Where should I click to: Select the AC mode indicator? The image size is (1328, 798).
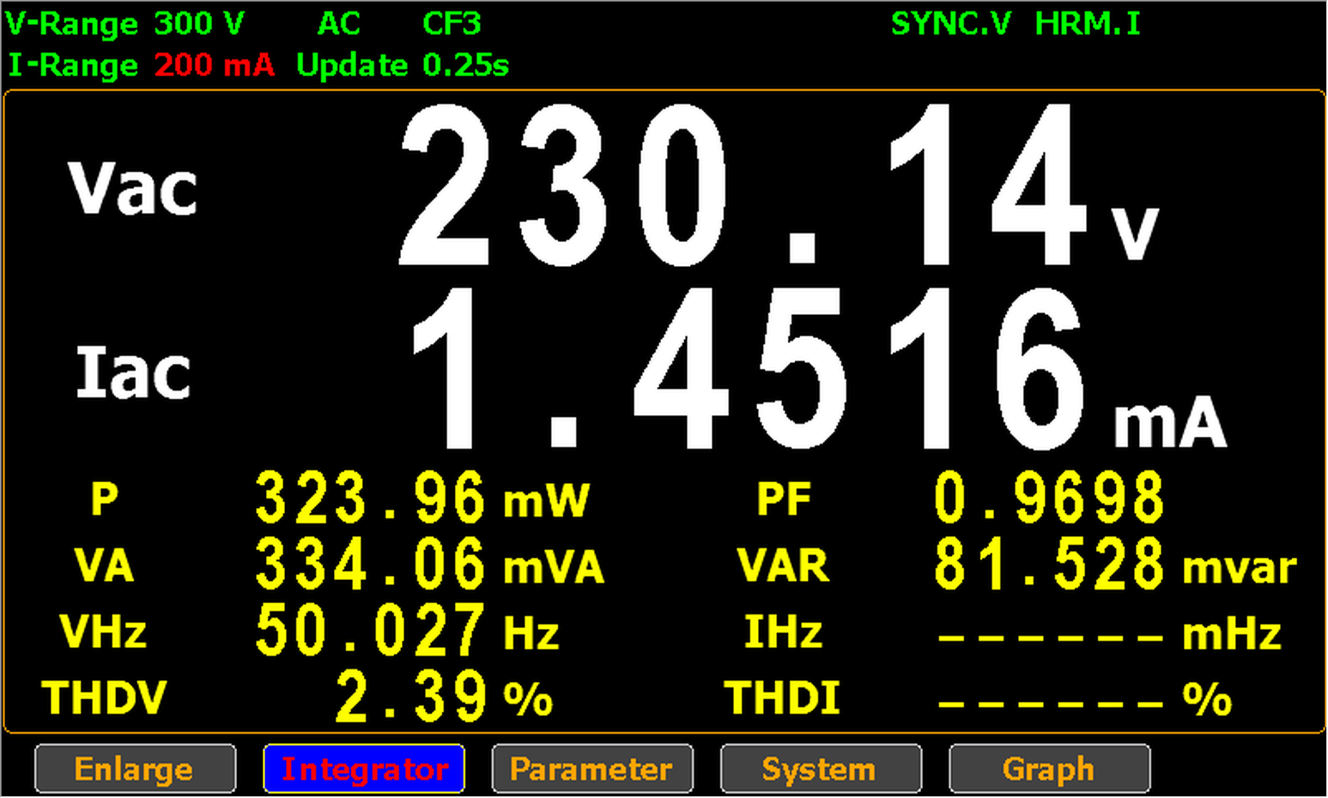click(x=338, y=23)
